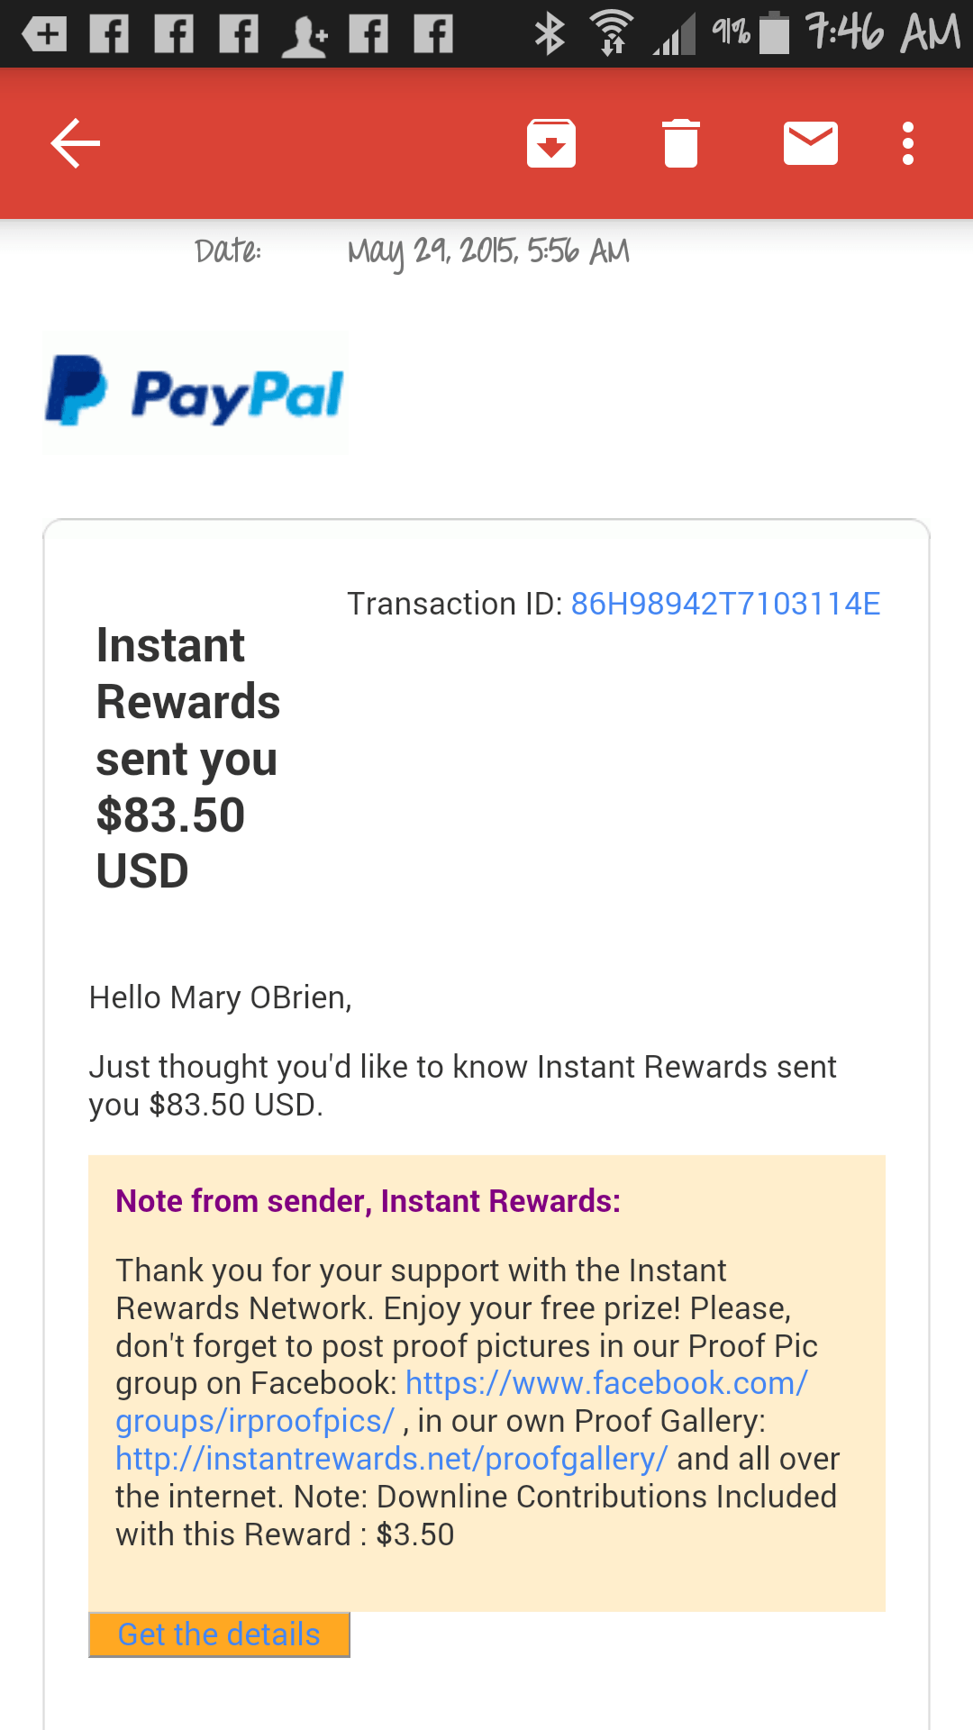Viewport: 973px width, 1730px height.
Task: Open the first Facebook notification icon
Action: point(110,34)
